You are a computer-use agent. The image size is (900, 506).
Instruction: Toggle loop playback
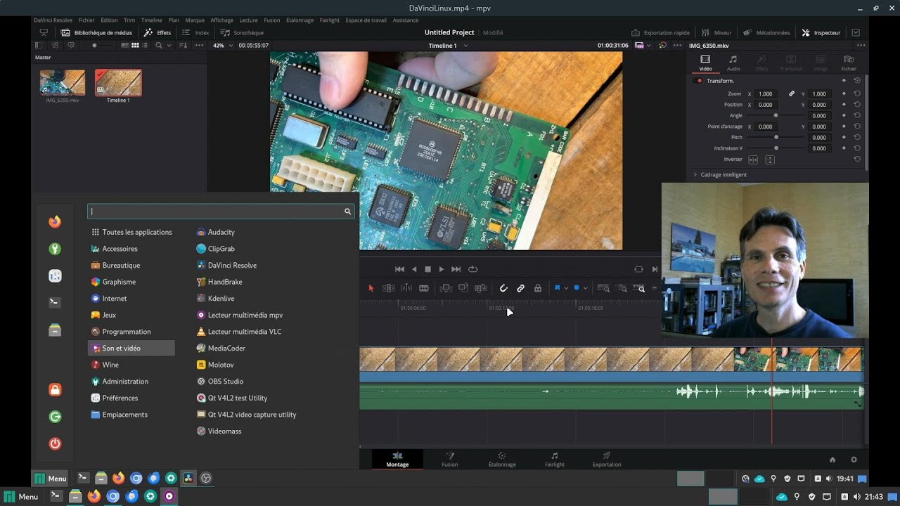(x=473, y=269)
